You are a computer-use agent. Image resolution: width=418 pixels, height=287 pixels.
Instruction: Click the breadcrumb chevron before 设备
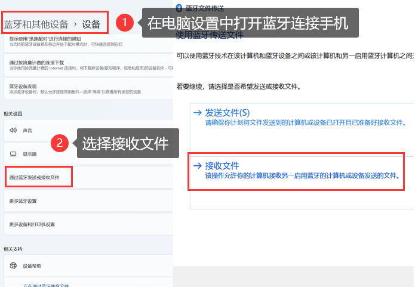(75, 24)
